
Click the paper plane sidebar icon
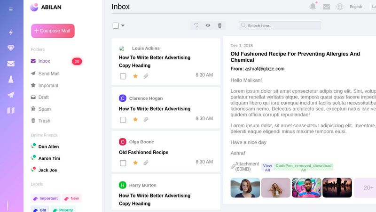11,95
